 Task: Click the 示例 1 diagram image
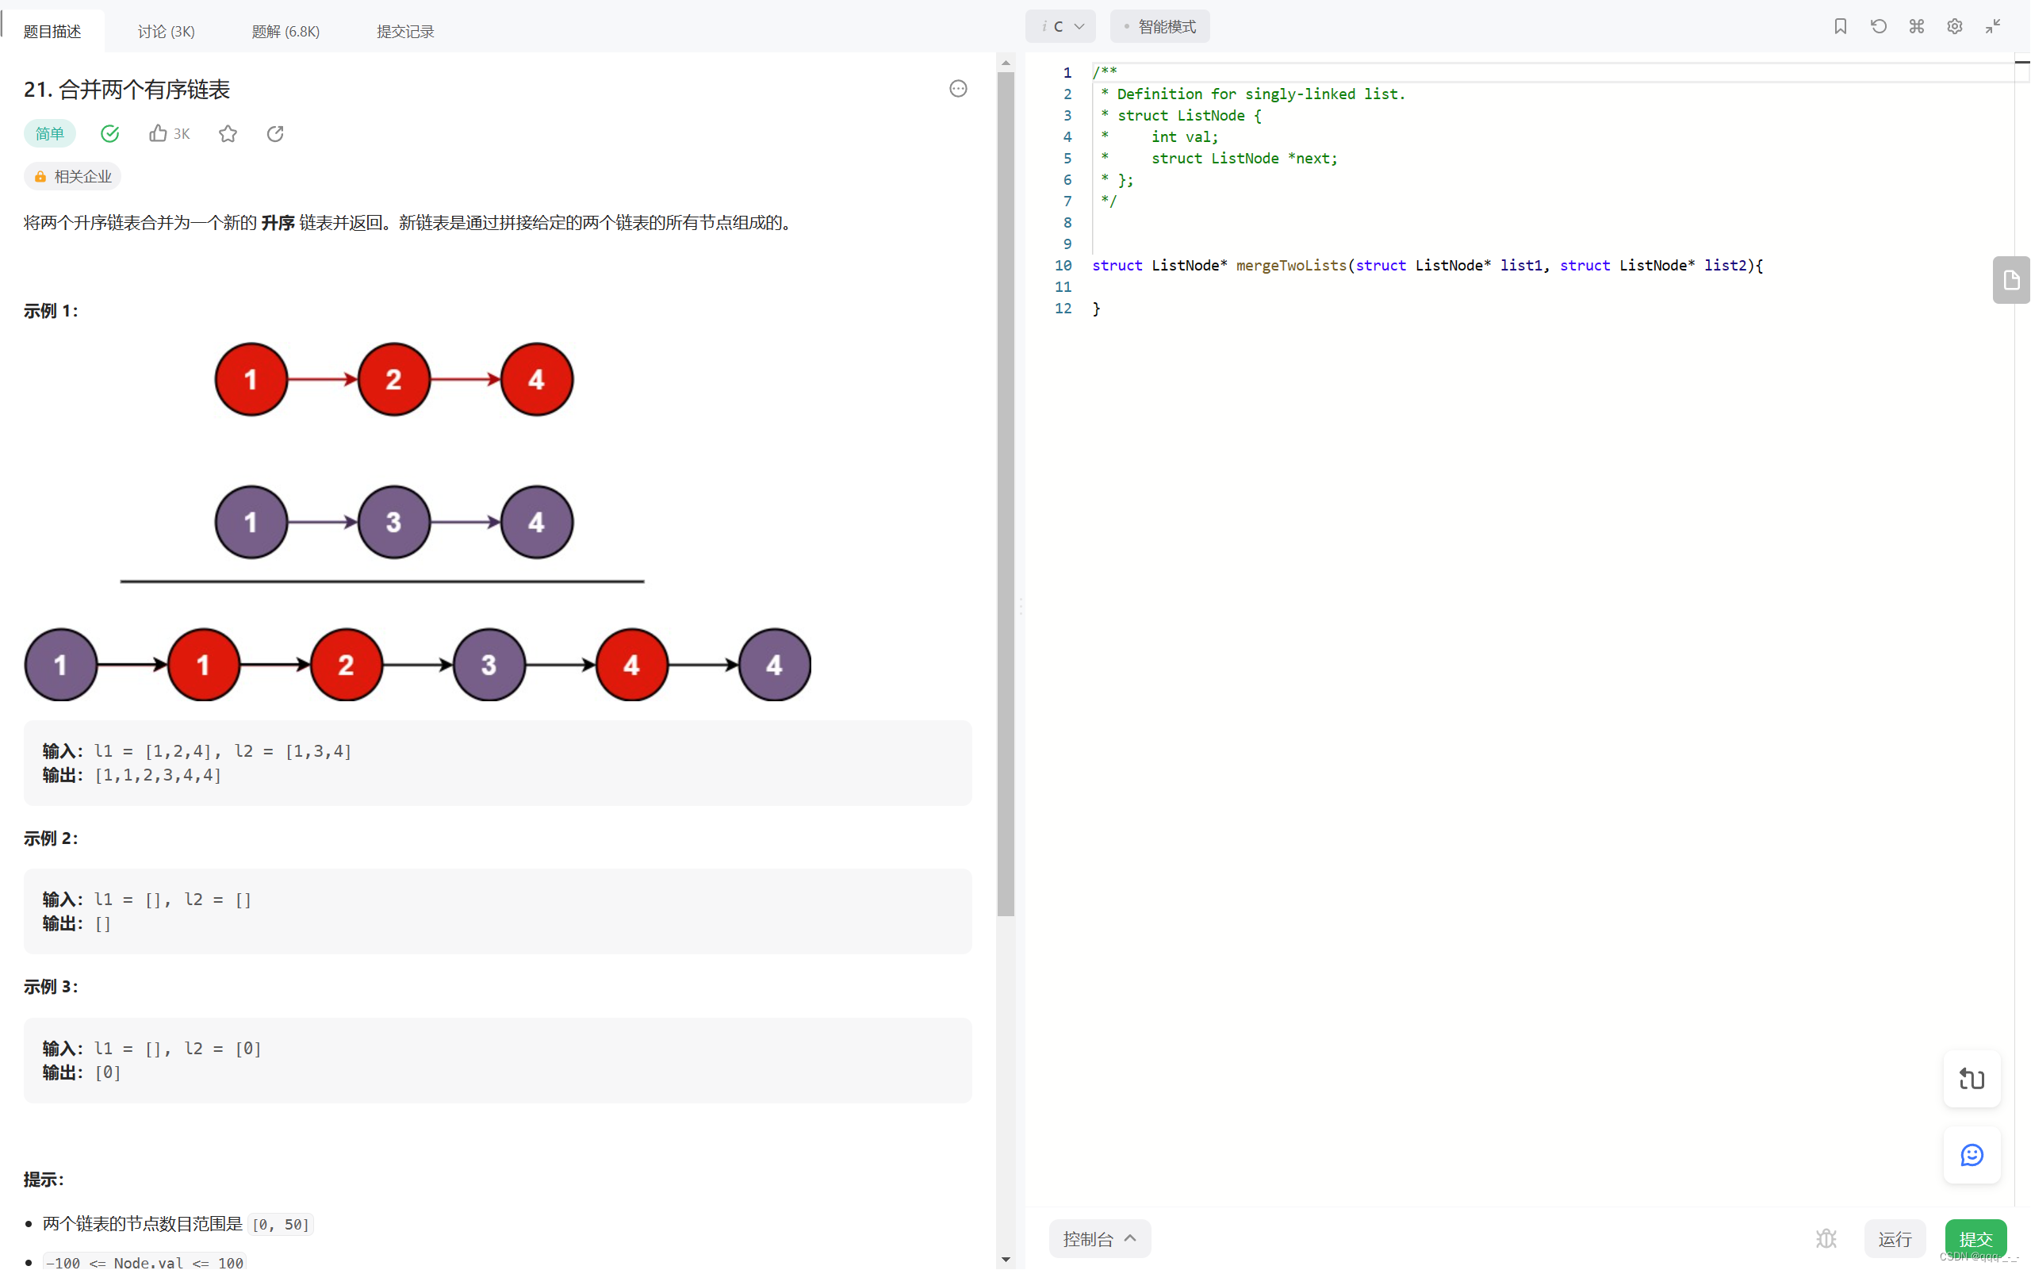click(x=418, y=522)
